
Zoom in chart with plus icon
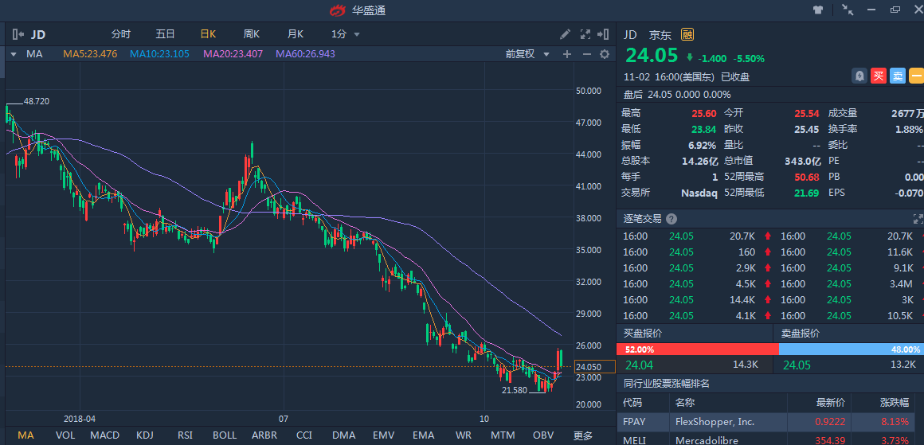tap(567, 54)
